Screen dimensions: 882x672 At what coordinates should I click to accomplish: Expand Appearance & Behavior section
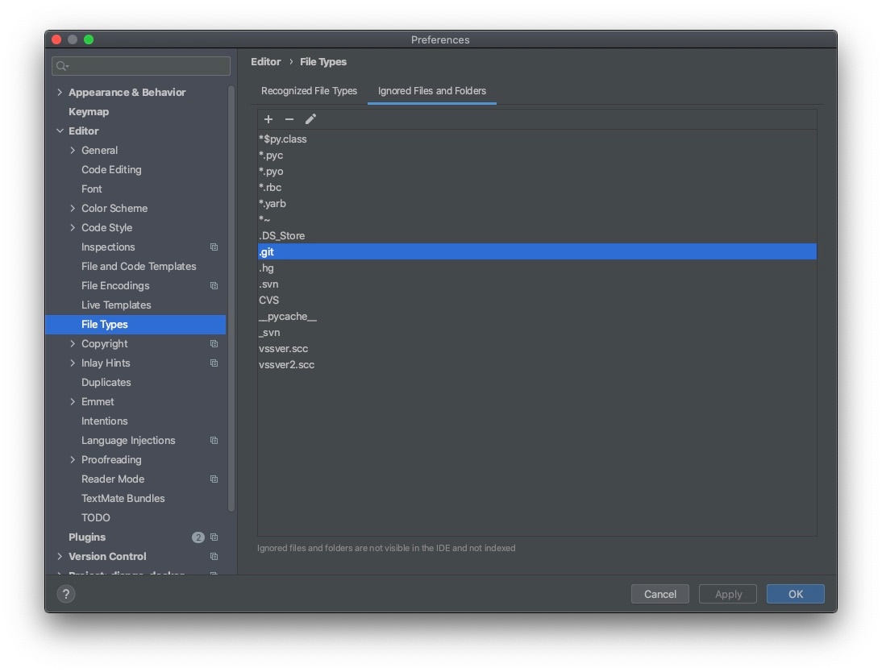click(60, 92)
